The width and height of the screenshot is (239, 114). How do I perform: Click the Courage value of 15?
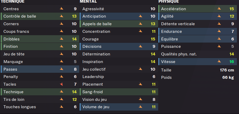coord(153,39)
